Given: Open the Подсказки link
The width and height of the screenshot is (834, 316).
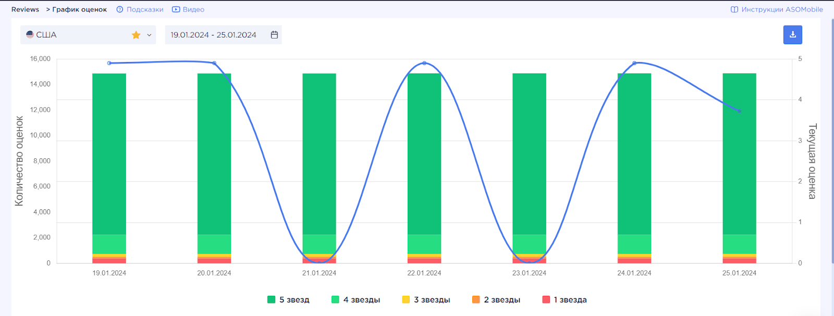Looking at the screenshot, I should [140, 9].
